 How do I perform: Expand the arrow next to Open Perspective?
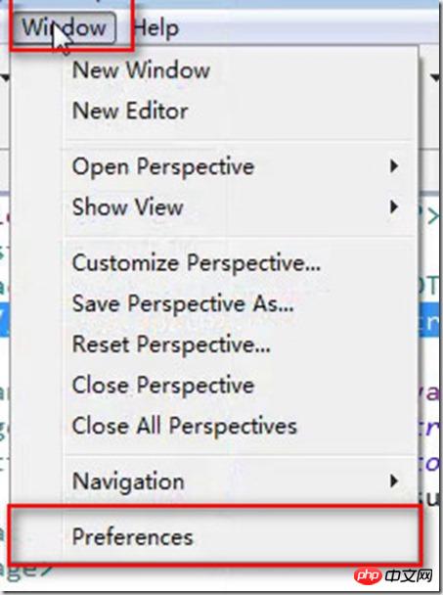pyautogui.click(x=394, y=166)
